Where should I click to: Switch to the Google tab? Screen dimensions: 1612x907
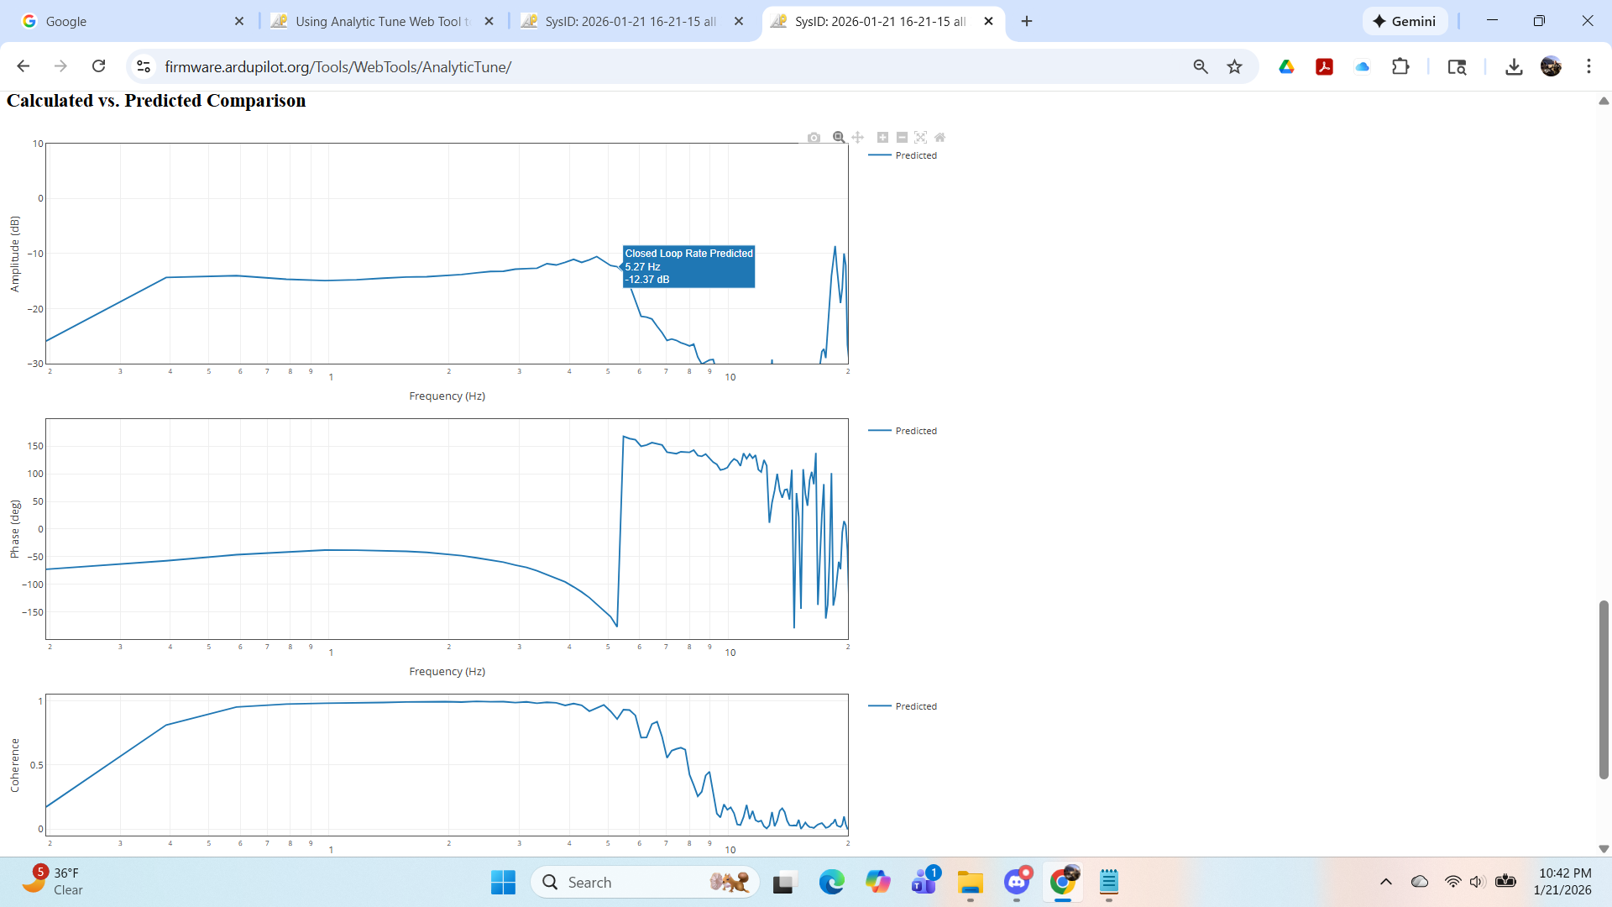(65, 21)
